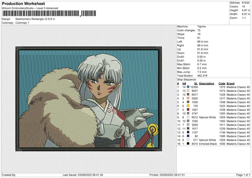252x178 pixels.
Task: Click the stitch count 15309 in stop 1
Action: click(x=194, y=87)
